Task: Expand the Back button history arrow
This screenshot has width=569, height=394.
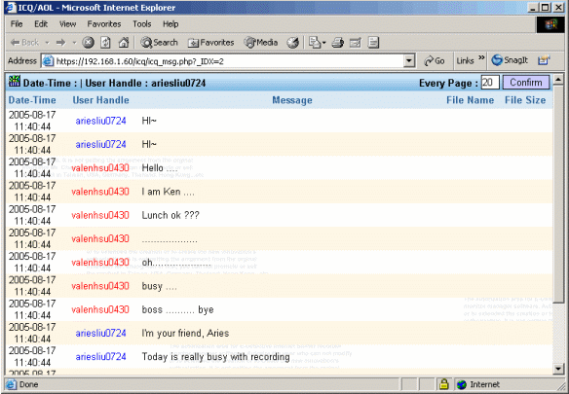Action: [x=47, y=43]
